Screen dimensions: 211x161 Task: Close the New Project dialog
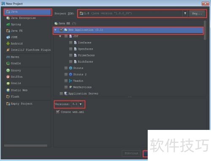(206, 4)
